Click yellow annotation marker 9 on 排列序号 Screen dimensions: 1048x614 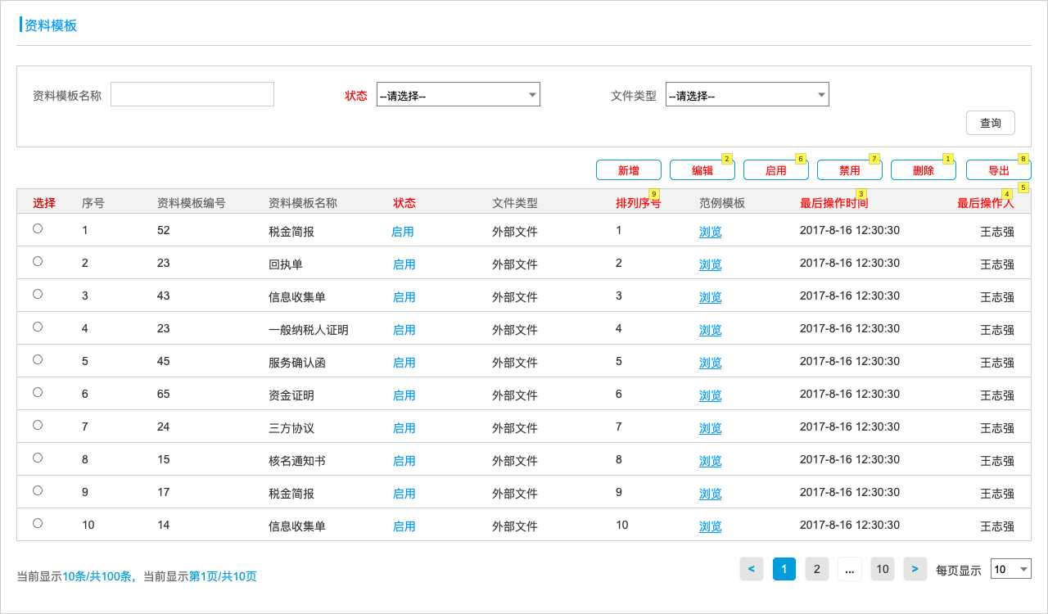653,193
